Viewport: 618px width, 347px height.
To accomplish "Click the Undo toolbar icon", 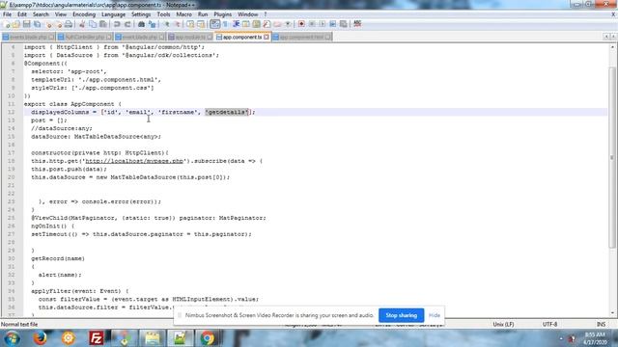I will pos(117,24).
